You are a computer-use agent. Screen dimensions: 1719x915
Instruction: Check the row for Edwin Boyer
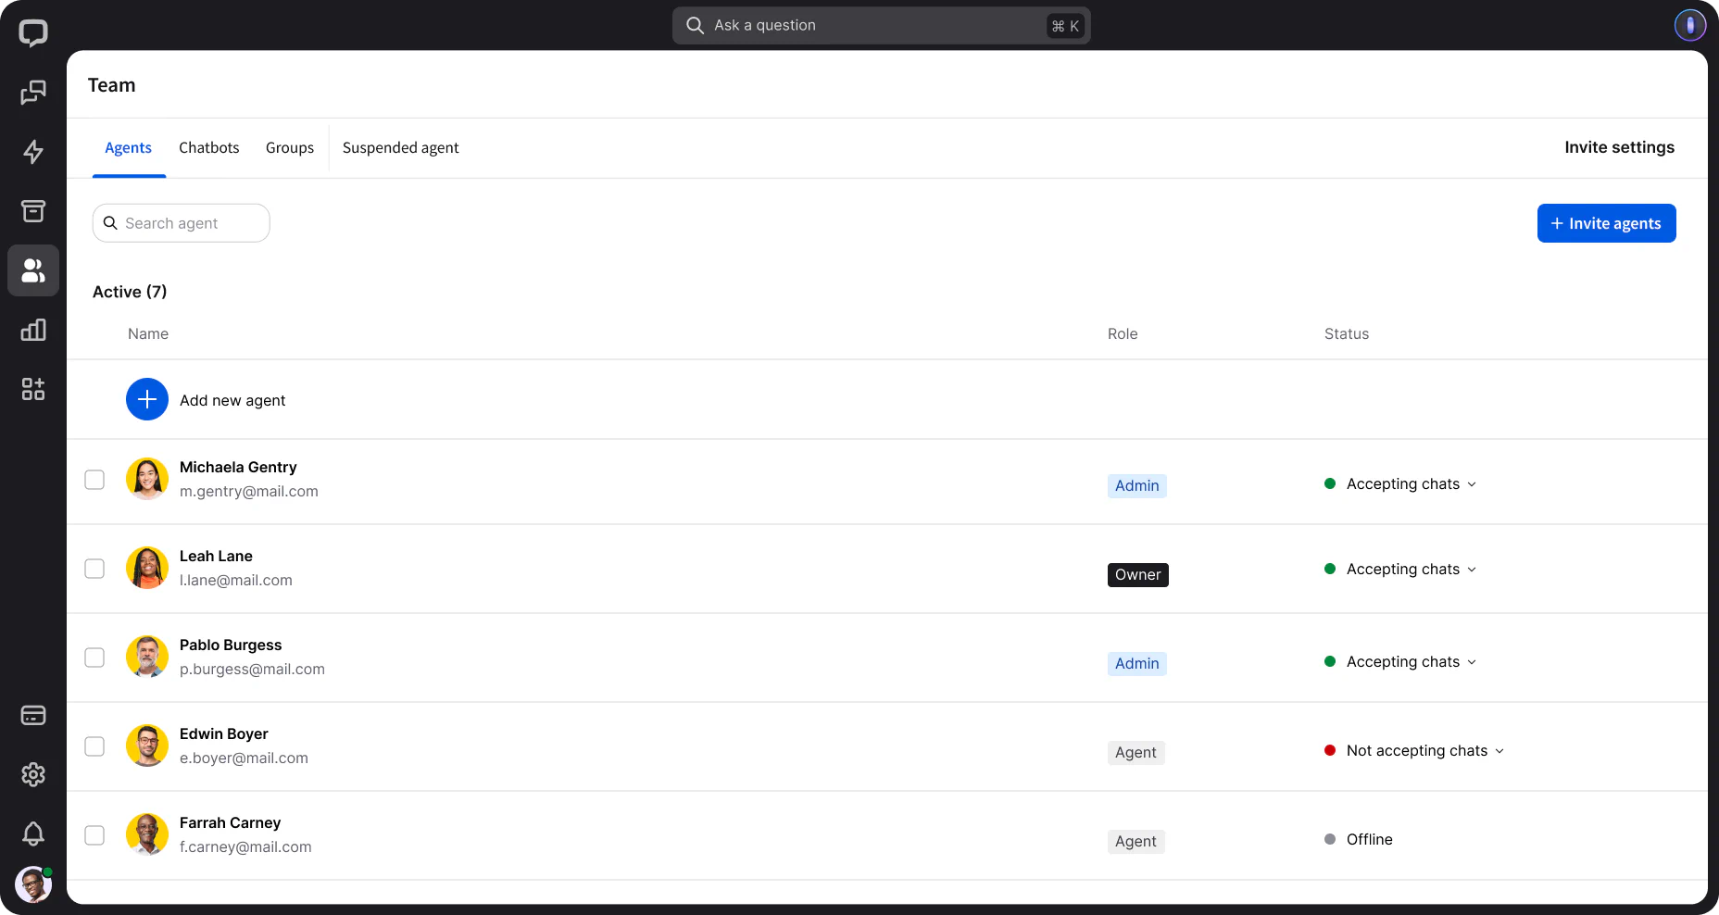click(x=94, y=746)
